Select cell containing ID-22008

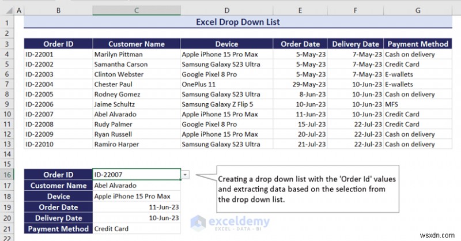pos(58,124)
